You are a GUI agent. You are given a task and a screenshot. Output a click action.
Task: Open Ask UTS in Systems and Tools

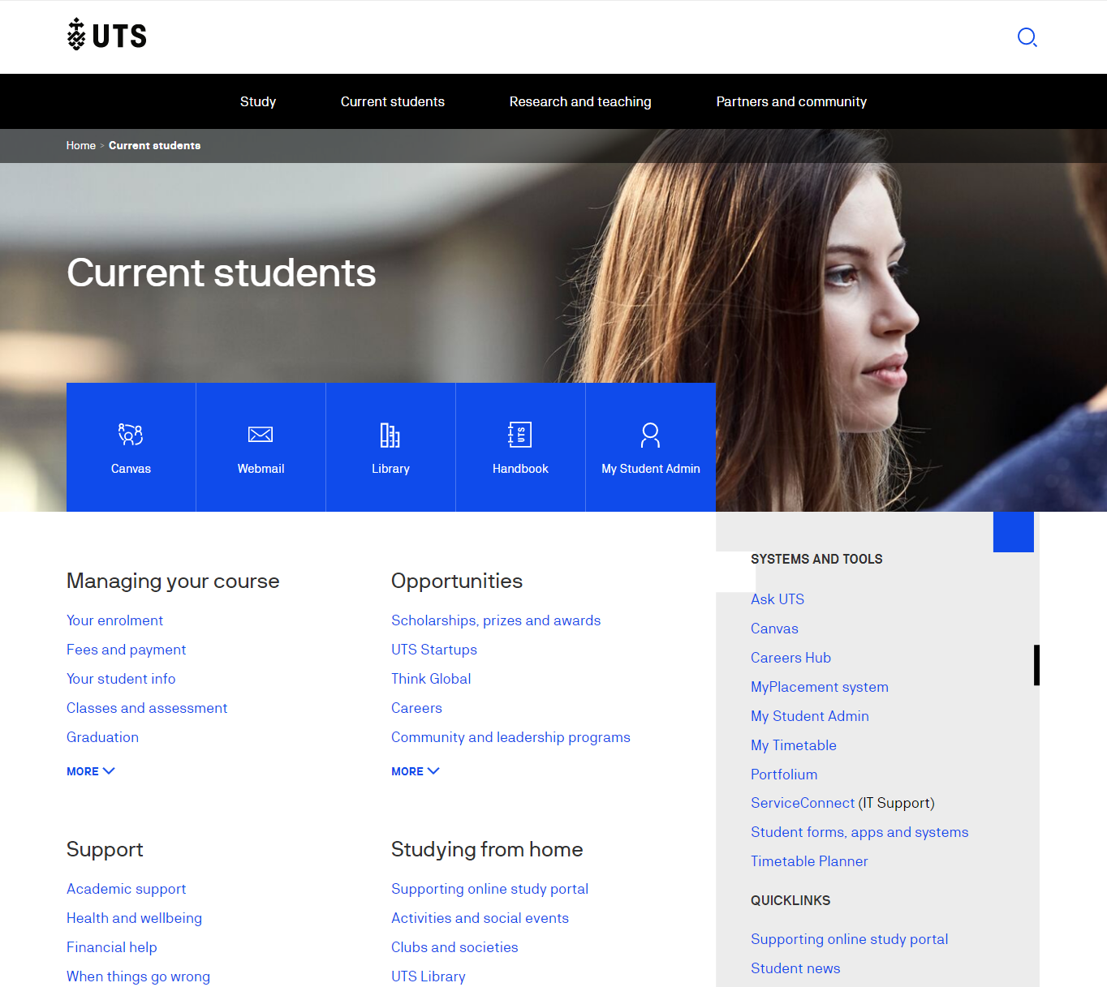(777, 599)
